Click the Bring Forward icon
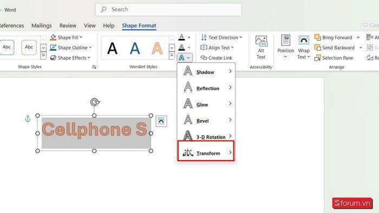The image size is (379, 213). pos(317,37)
